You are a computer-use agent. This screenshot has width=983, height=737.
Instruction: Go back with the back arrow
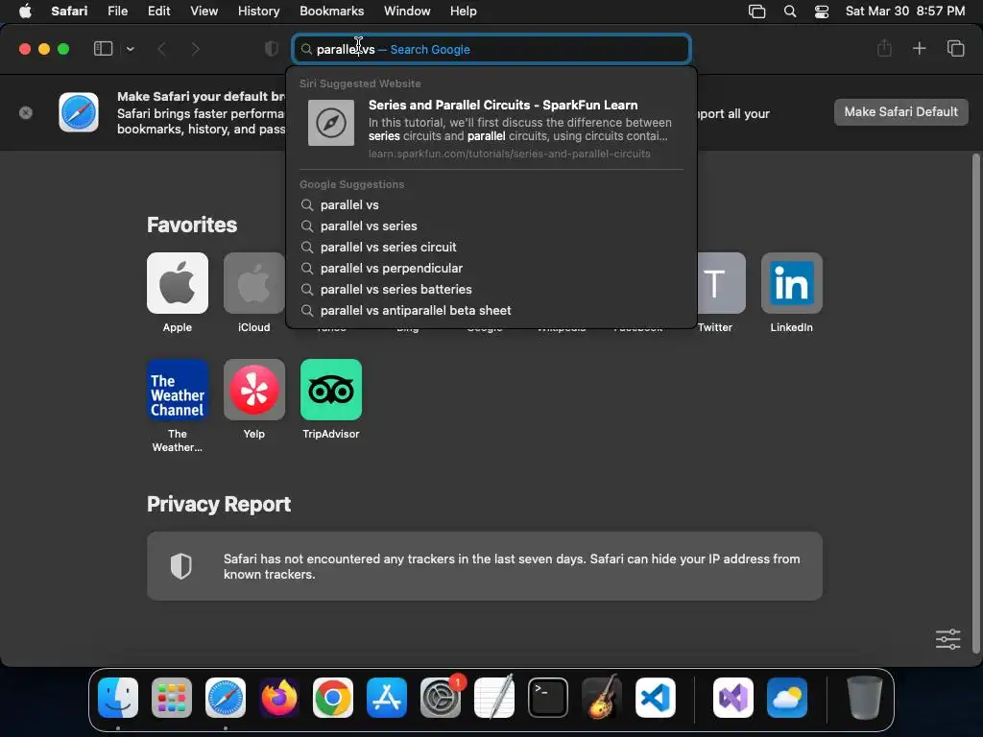[x=161, y=49]
